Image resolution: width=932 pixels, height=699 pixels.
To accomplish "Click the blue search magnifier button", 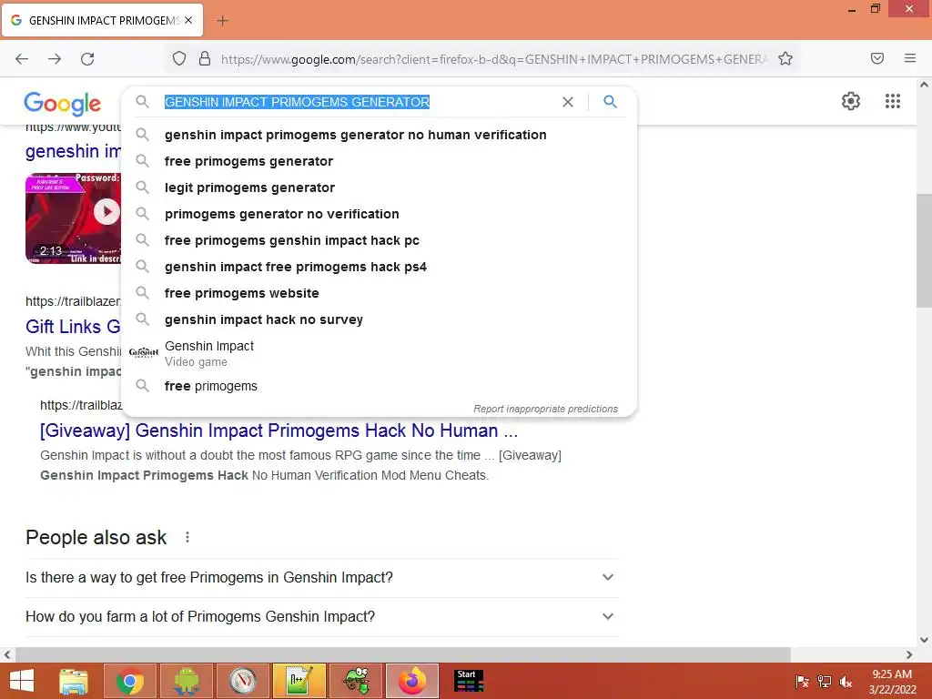I will 610,102.
